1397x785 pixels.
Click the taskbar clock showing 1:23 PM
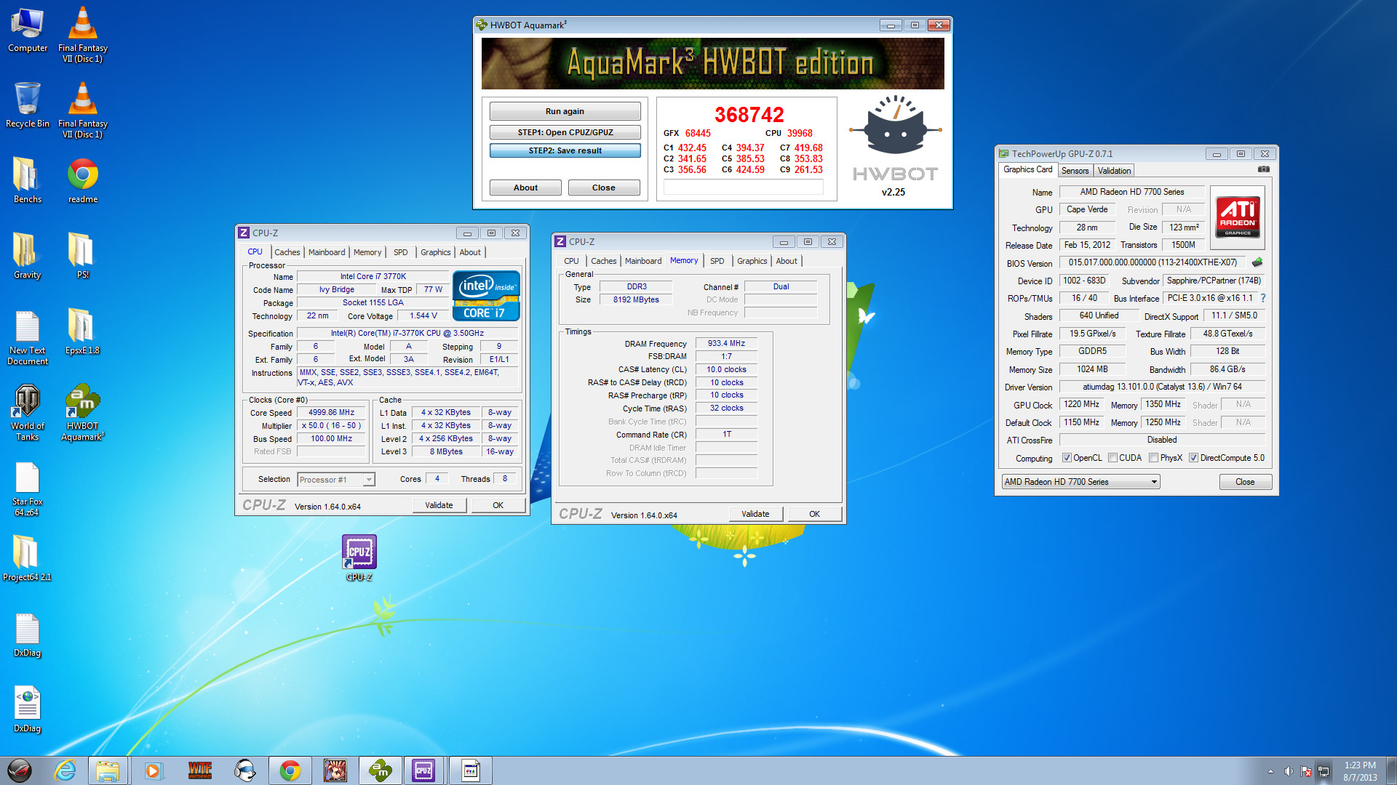click(1359, 771)
